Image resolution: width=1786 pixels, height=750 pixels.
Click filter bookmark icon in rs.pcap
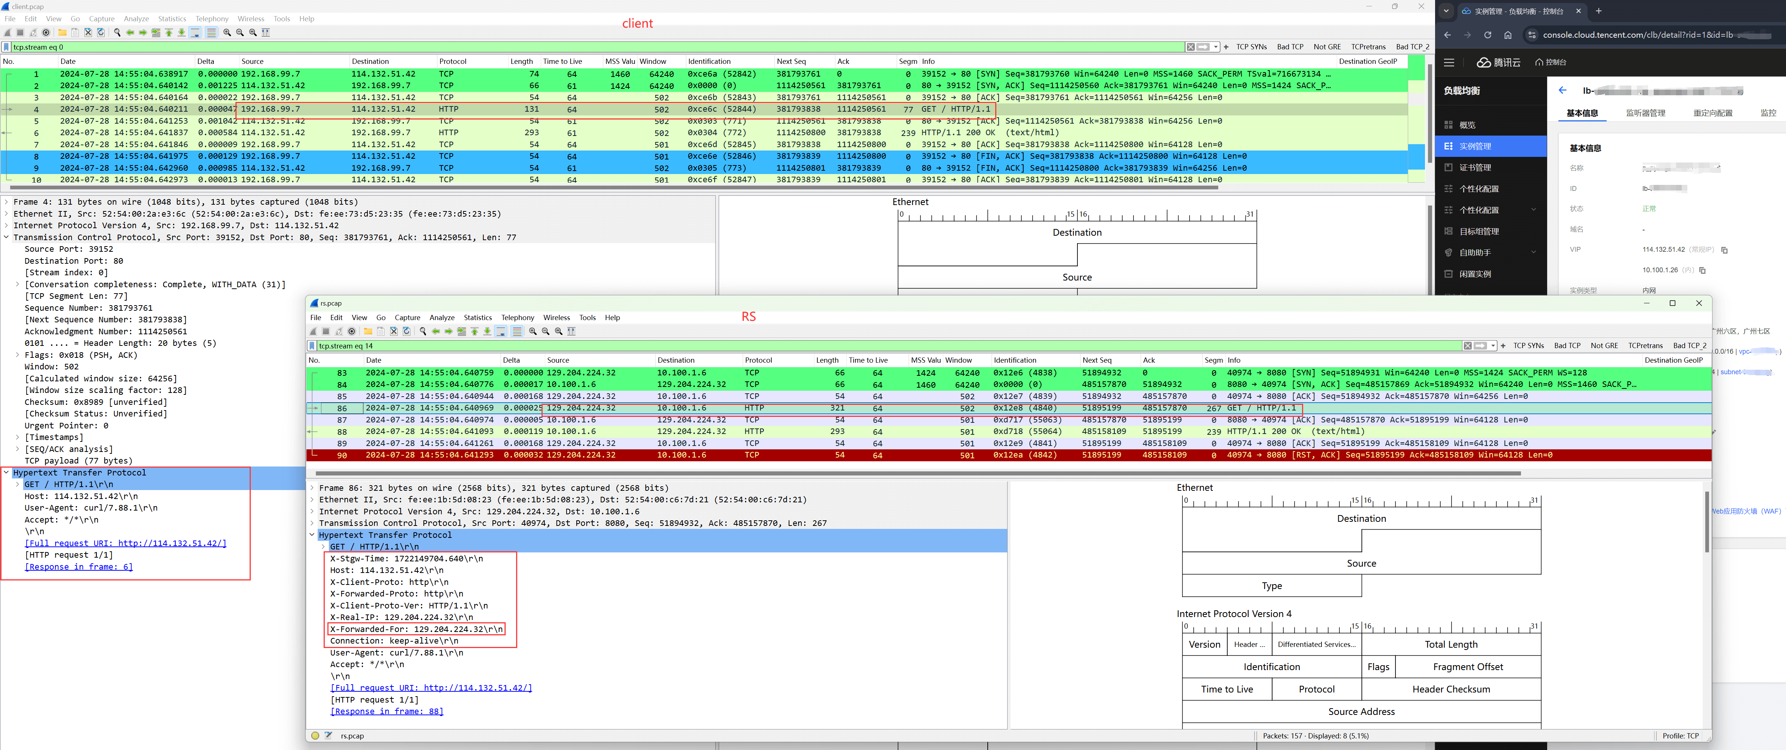[x=312, y=346]
